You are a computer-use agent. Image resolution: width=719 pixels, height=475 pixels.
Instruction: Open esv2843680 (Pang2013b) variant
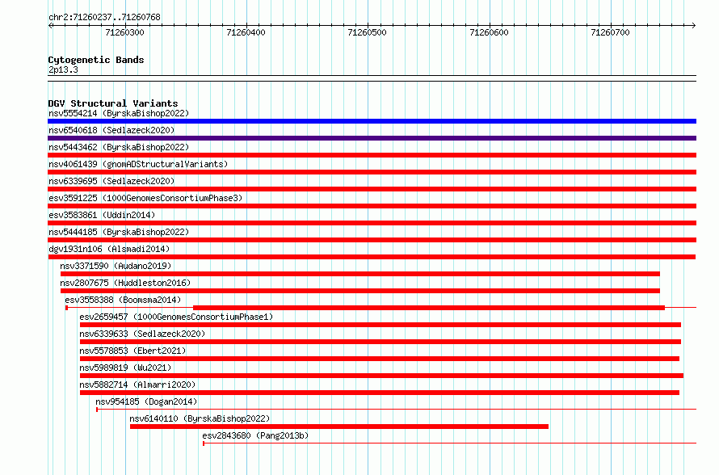click(x=255, y=435)
